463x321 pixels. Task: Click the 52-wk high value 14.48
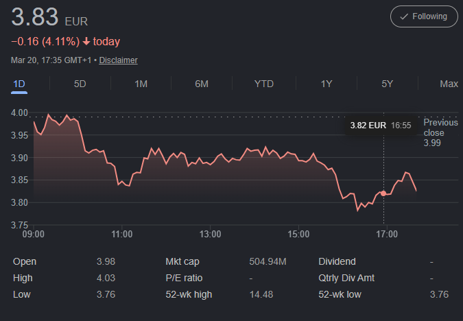[x=261, y=294]
